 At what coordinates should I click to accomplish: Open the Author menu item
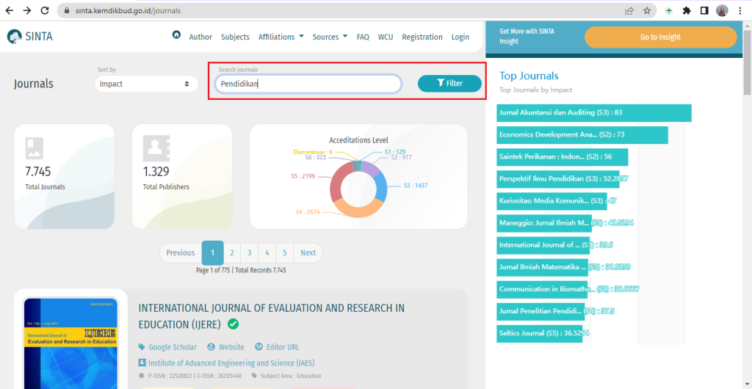200,37
